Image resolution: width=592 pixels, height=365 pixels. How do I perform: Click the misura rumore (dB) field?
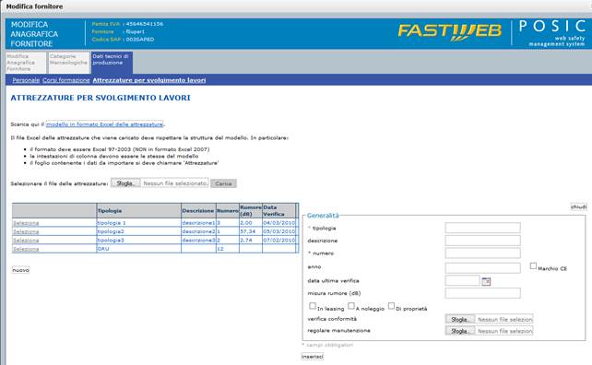[482, 293]
